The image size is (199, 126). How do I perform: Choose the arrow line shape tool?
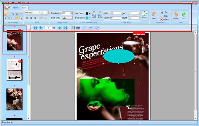pyautogui.click(x=13, y=14)
